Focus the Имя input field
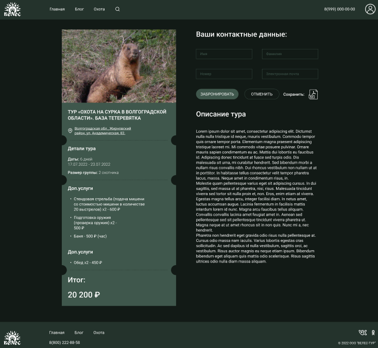This screenshot has width=378, height=348. point(224,54)
